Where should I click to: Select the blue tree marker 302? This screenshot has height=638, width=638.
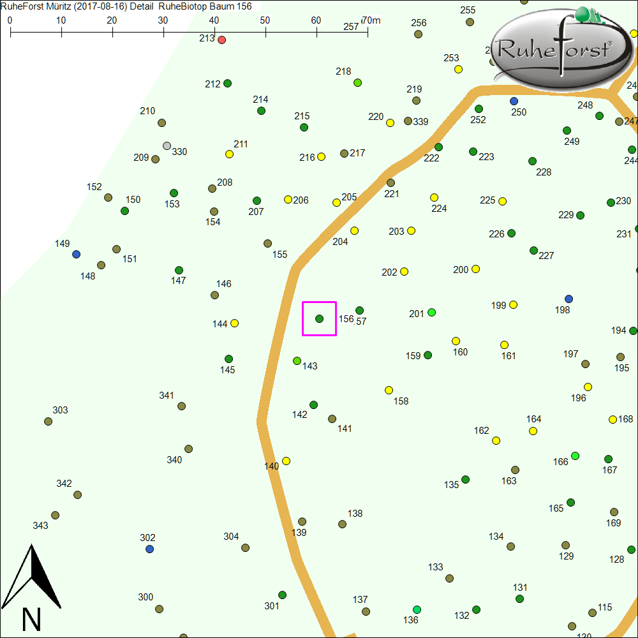(149, 549)
